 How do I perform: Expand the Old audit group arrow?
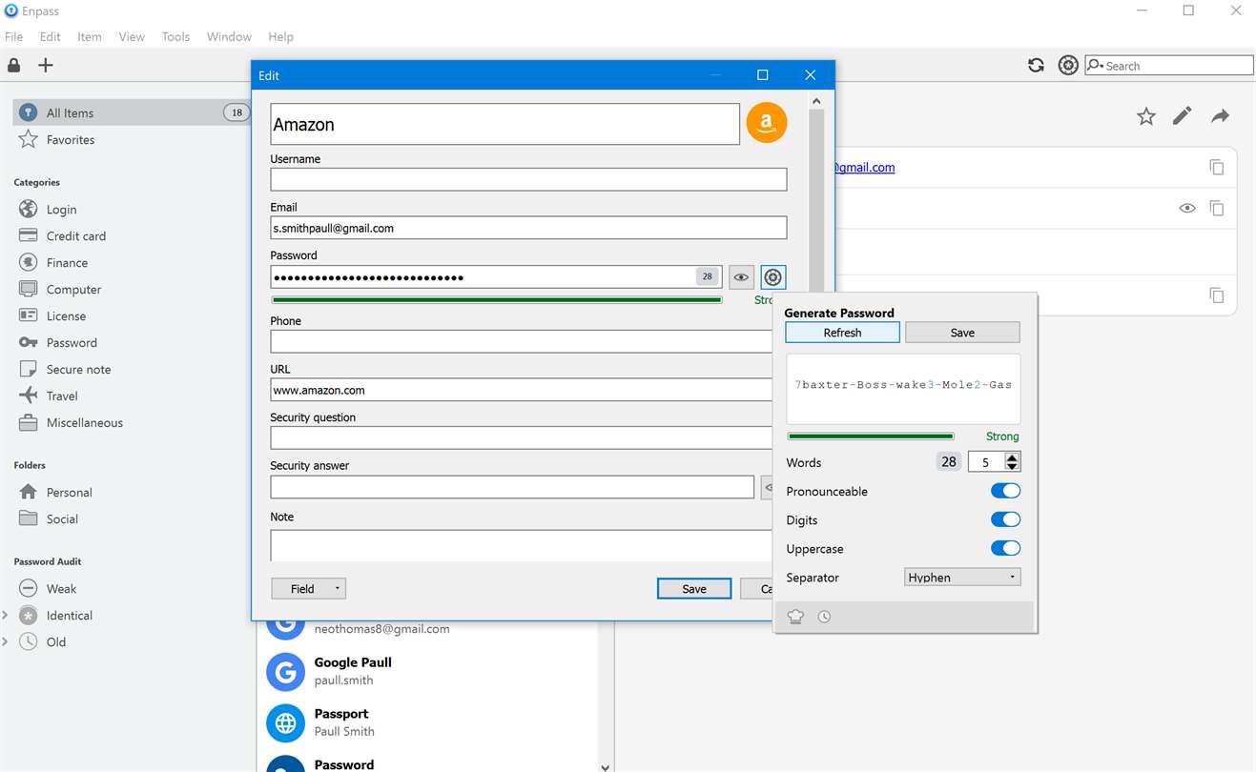5,642
